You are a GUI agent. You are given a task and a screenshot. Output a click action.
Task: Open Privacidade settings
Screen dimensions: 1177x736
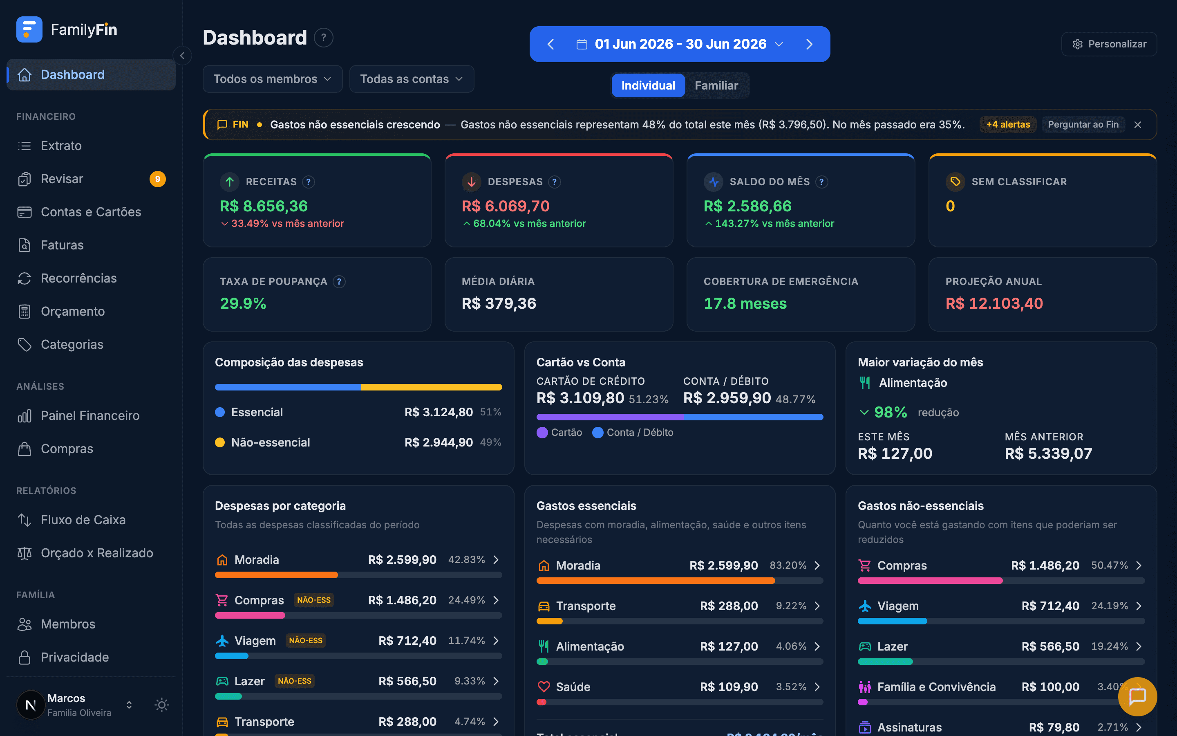(x=91, y=657)
